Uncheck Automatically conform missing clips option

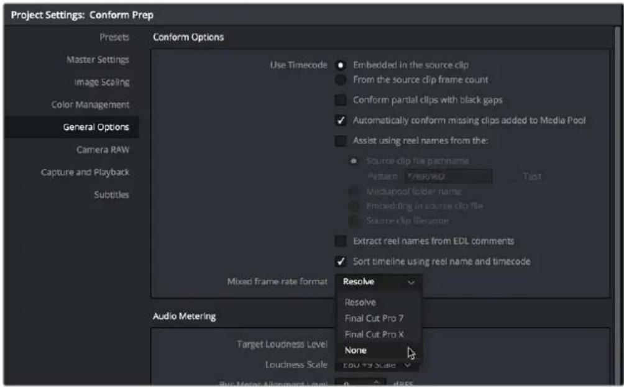(341, 120)
